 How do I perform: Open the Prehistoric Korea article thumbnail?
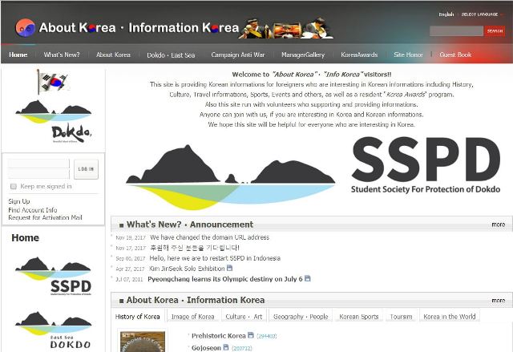tap(143, 342)
